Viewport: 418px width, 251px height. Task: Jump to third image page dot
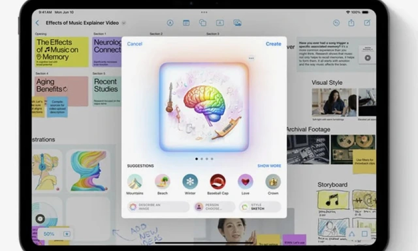pyautogui.click(x=207, y=159)
